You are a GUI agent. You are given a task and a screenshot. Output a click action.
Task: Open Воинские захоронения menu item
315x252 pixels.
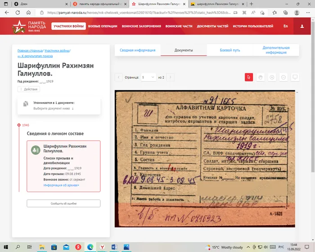point(141,26)
